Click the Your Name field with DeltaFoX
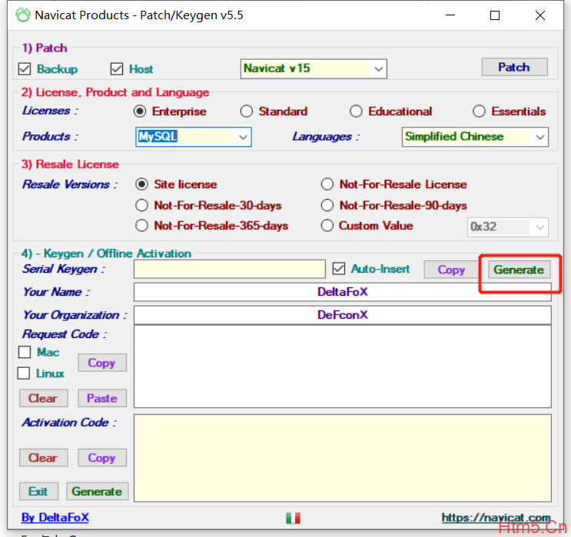Image resolution: width=571 pixels, height=537 pixels. point(342,292)
